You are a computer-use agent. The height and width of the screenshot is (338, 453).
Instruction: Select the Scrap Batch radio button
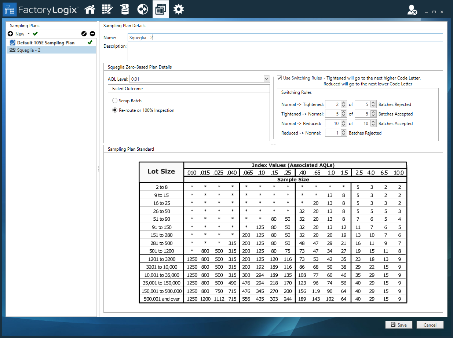[115, 100]
